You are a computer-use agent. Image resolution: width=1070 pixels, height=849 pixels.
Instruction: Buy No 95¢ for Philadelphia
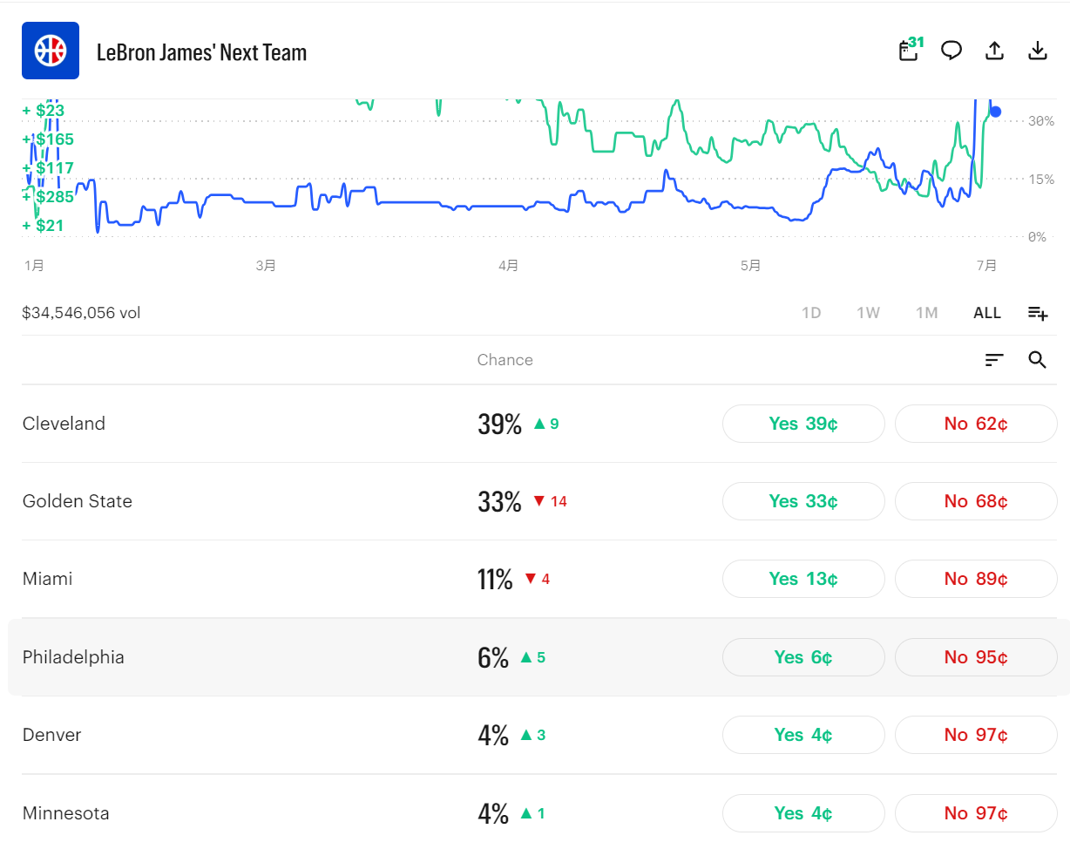976,657
